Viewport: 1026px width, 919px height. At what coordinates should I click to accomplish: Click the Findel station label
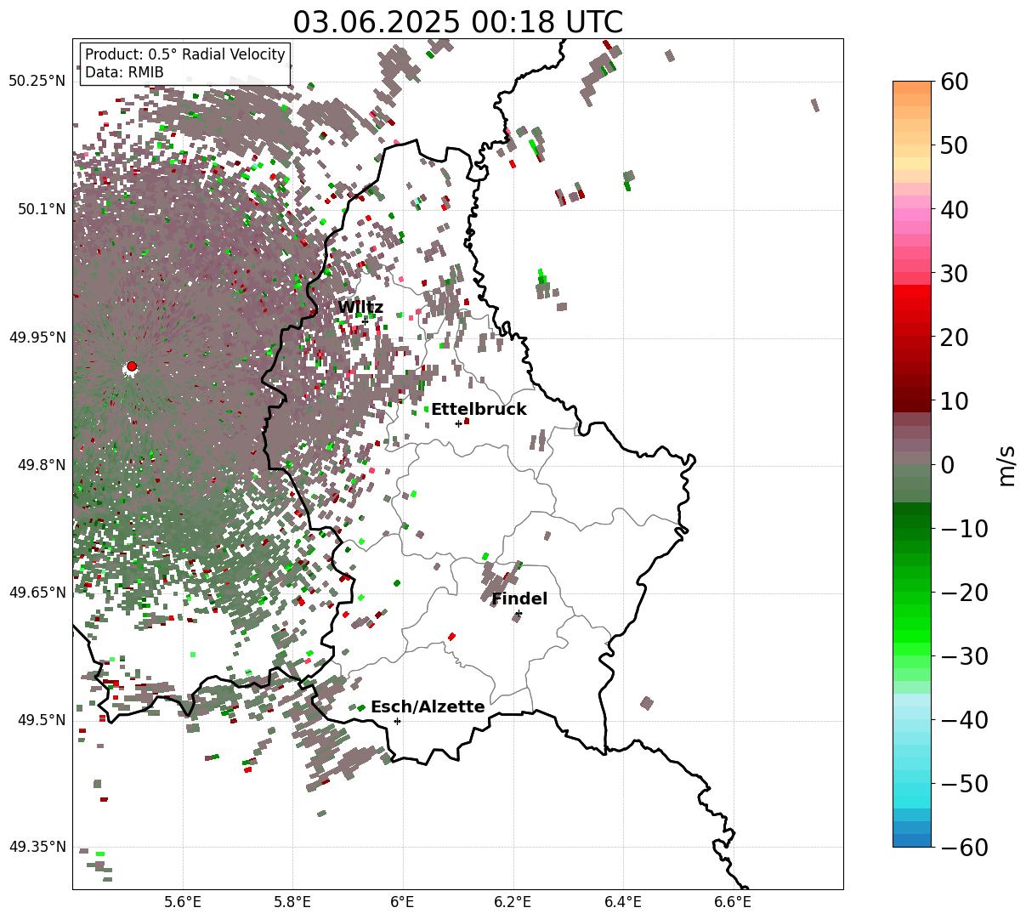pyautogui.click(x=519, y=598)
